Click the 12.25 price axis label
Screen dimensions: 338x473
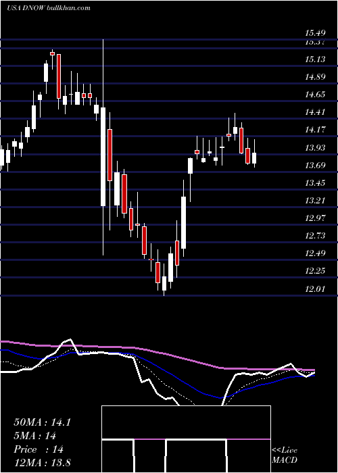(x=316, y=271)
